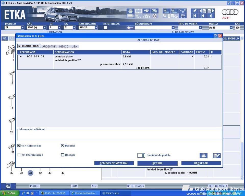Click the multiple shopping carts icon
The height and width of the screenshot is (196, 245).
click(x=183, y=11)
